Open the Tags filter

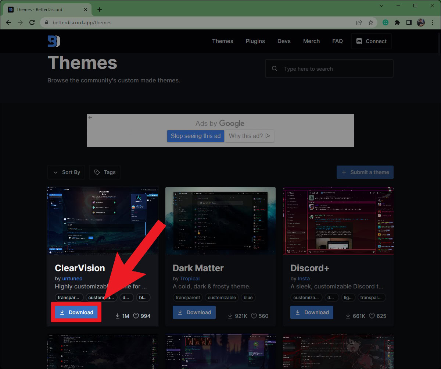[x=105, y=172]
